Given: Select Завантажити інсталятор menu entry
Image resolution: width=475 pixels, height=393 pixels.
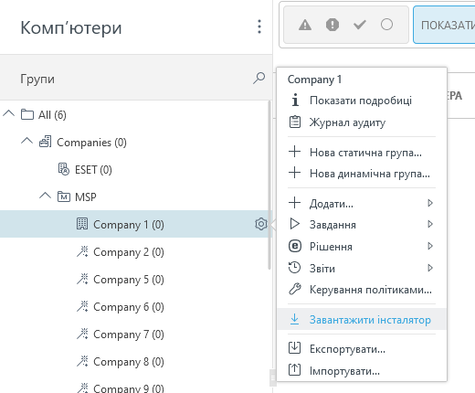Looking at the screenshot, I should point(362,319).
